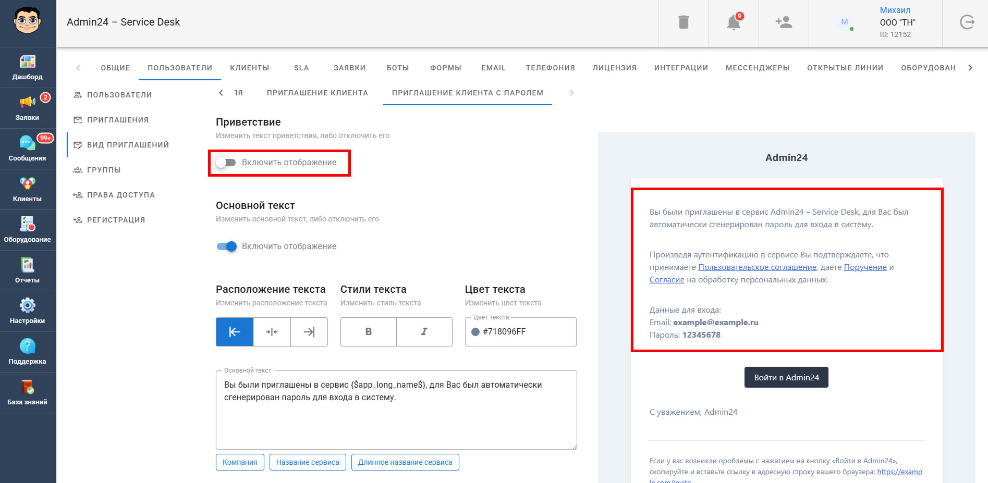This screenshot has height=483, width=988.
Task: Open РЕГИСТРАЦИЯ in the left submenu
Action: pos(116,220)
